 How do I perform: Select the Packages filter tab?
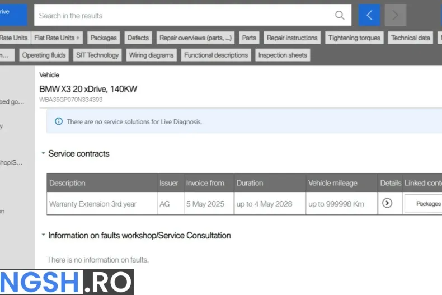pos(104,38)
